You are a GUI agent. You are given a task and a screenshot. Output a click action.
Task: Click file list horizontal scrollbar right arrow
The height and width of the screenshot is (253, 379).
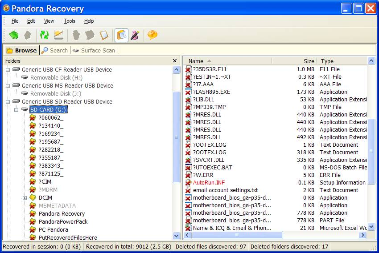(363, 235)
